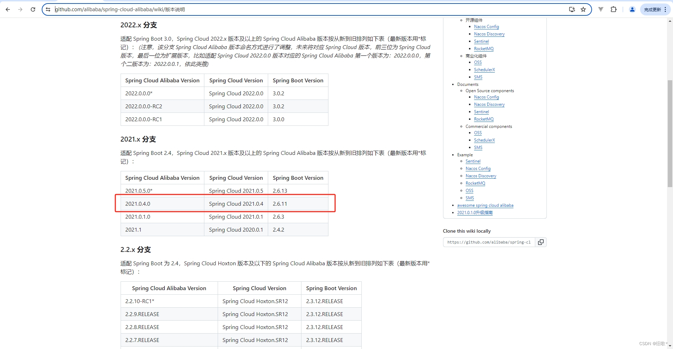Open Nacos Config link under Example
The width and height of the screenshot is (673, 349).
coord(478,169)
